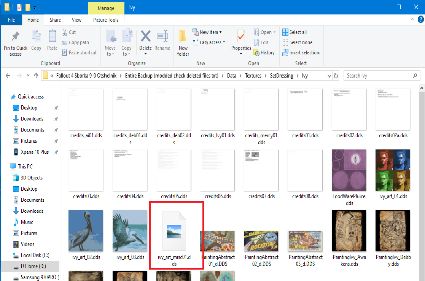Viewport: 425px width, 281px height.
Task: Click the Pin to Quick access icon
Action: tap(15, 37)
